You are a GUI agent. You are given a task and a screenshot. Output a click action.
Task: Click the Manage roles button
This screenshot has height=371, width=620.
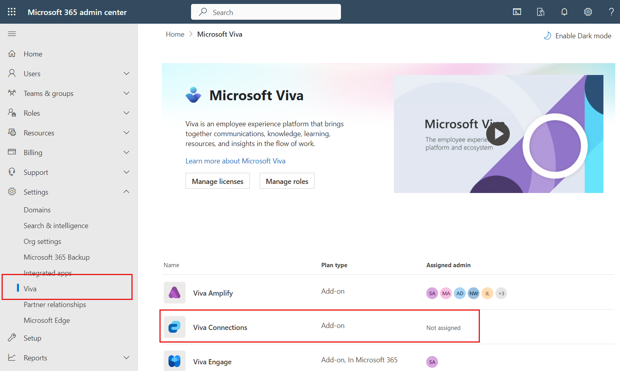287,181
